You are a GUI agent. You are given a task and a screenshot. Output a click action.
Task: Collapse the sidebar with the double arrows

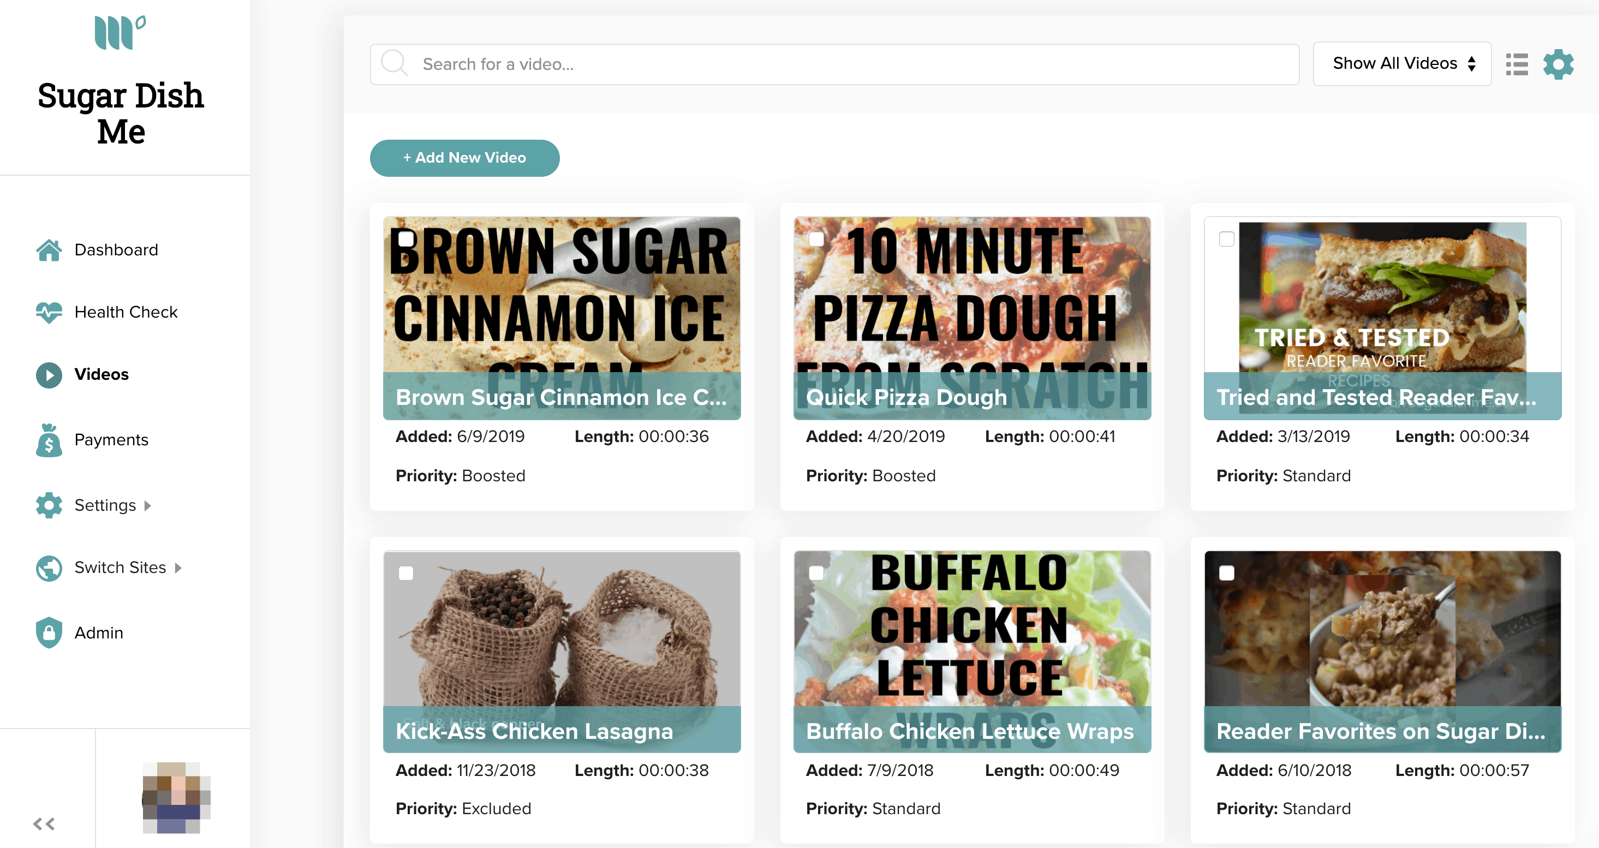point(44,824)
